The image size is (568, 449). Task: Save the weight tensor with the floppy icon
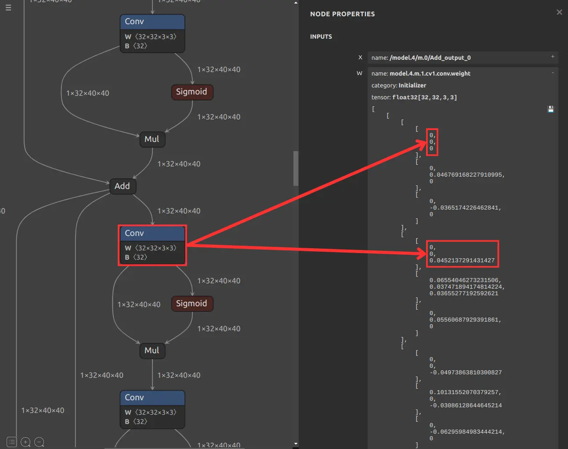[550, 109]
